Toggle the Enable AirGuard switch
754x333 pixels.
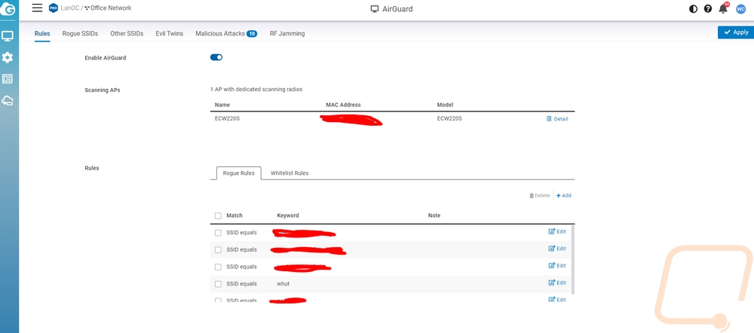point(216,58)
